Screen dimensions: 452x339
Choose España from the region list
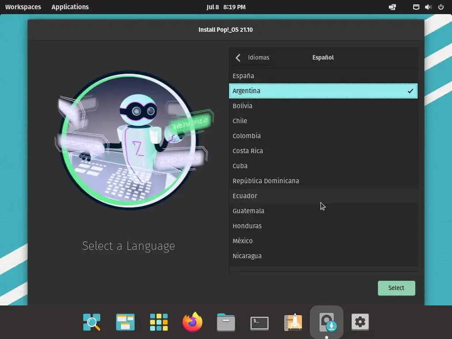pos(323,76)
